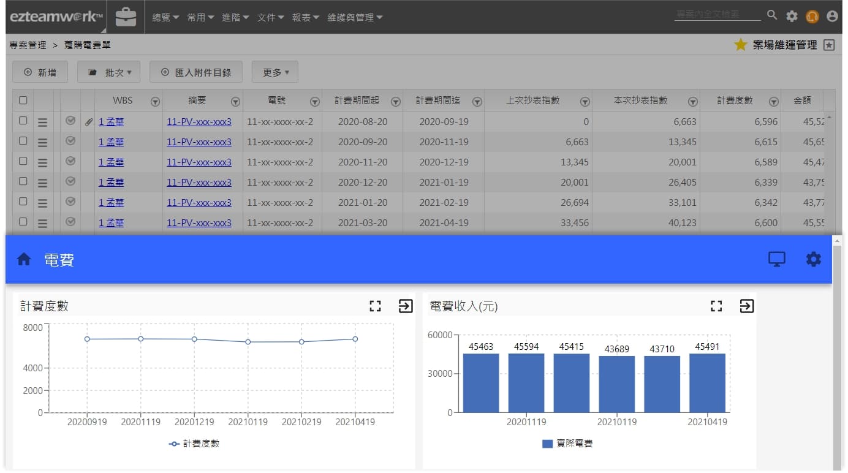Open the filter dropdown on 電號 column
This screenshot has width=848, height=473.
[x=314, y=102]
